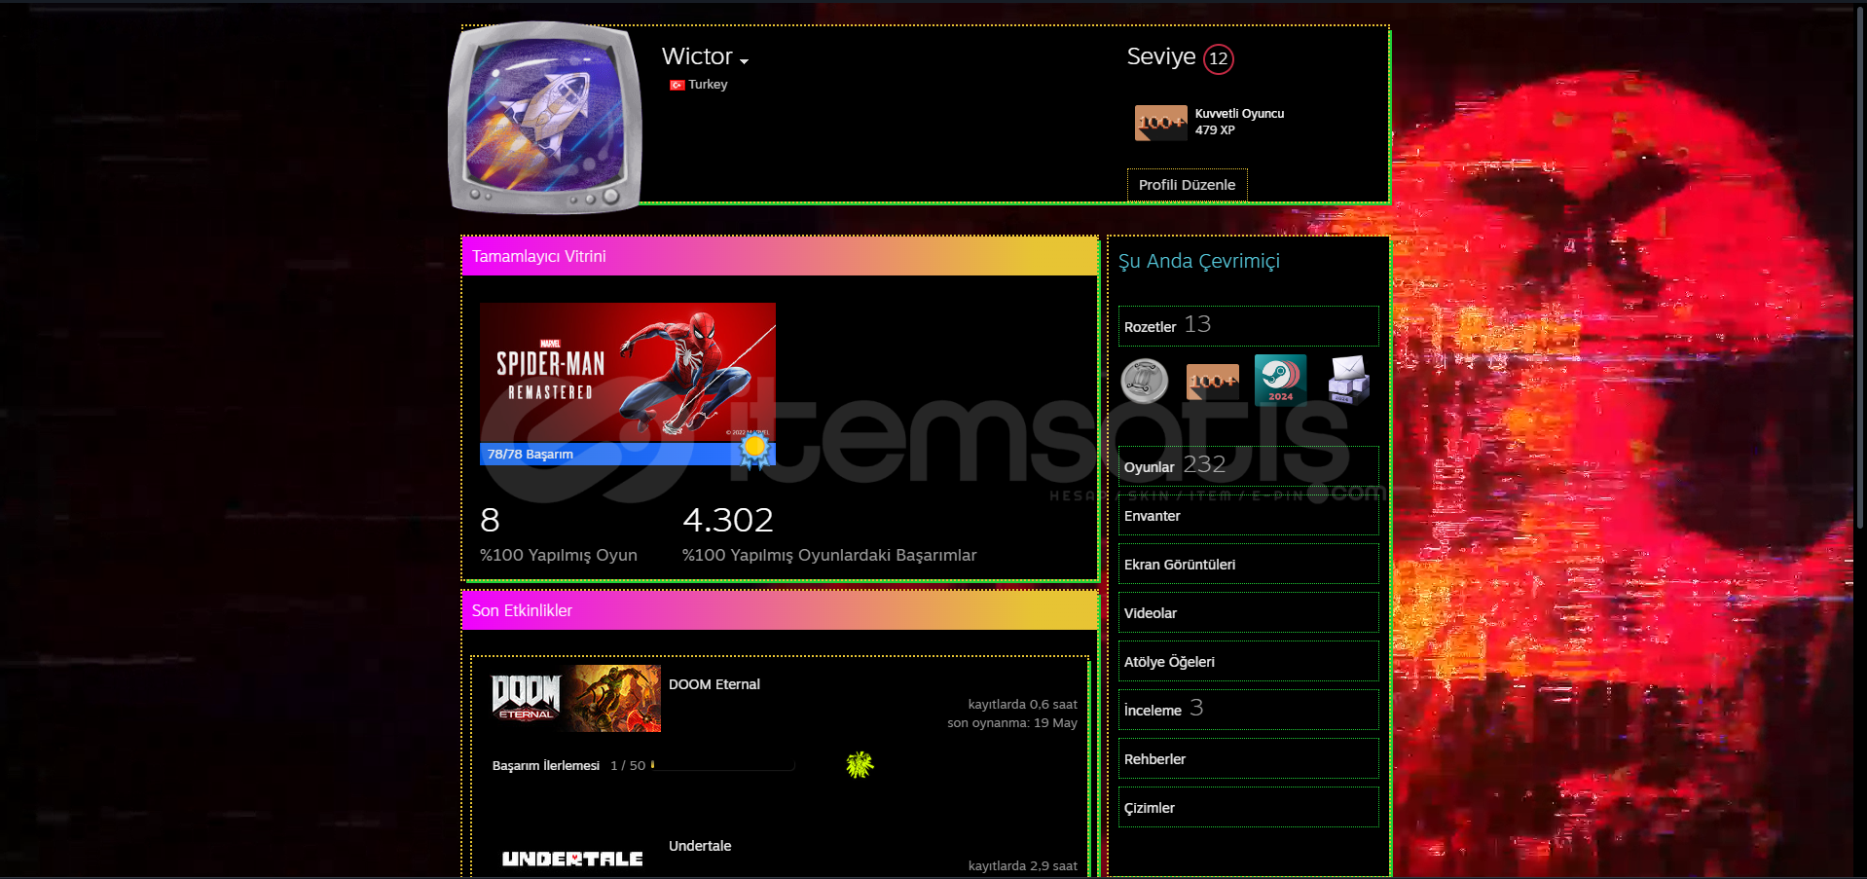The image size is (1867, 879).
Task: Open the 8 %100 Yapılmış Oyun stat
Action: 559,533
